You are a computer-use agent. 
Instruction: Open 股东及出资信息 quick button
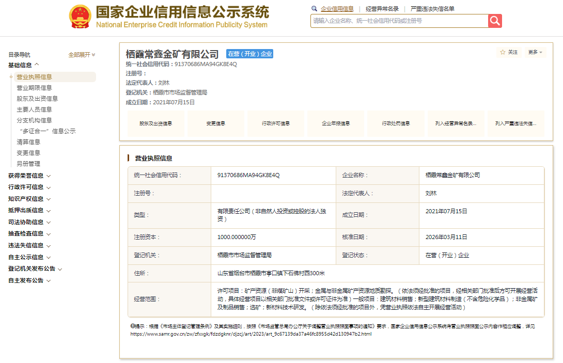point(155,124)
